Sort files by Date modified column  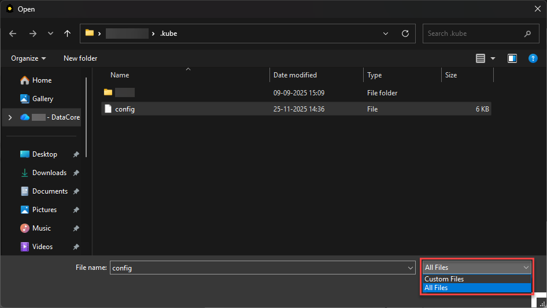pyautogui.click(x=295, y=75)
